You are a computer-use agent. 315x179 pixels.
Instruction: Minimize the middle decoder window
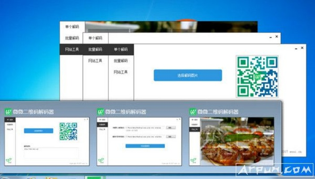tap(271, 37)
